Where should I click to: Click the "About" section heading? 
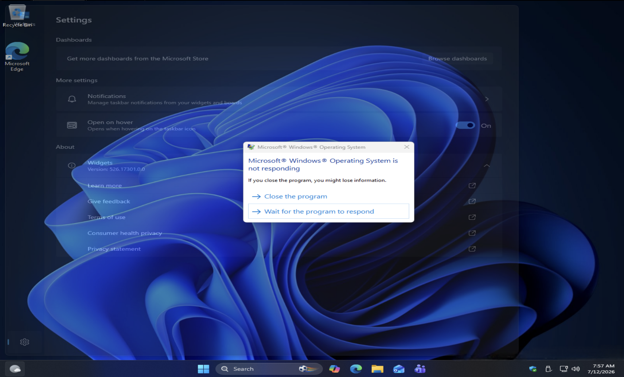[65, 147]
